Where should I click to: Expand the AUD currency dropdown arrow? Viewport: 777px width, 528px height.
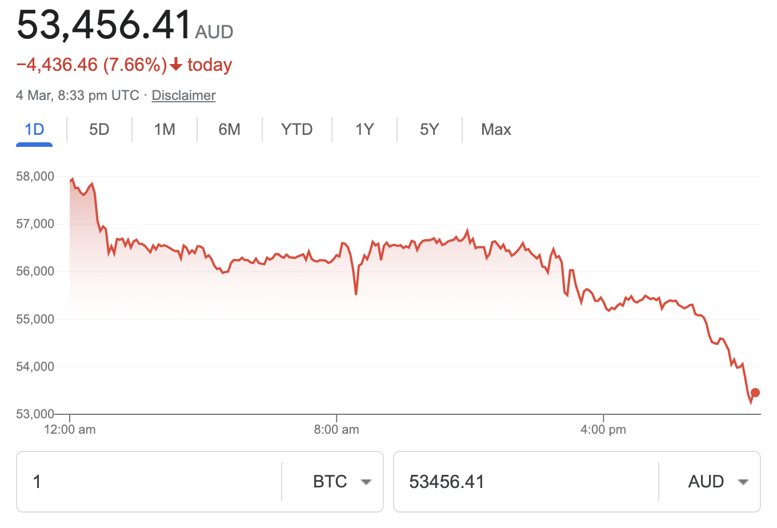(x=743, y=482)
